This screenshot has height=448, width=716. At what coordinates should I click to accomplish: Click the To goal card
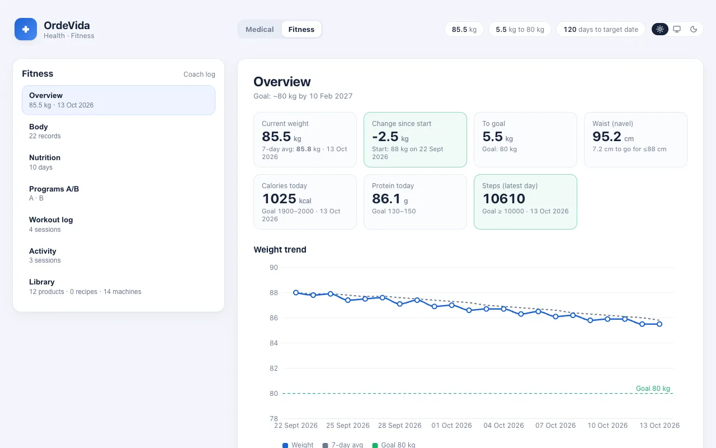click(525, 139)
